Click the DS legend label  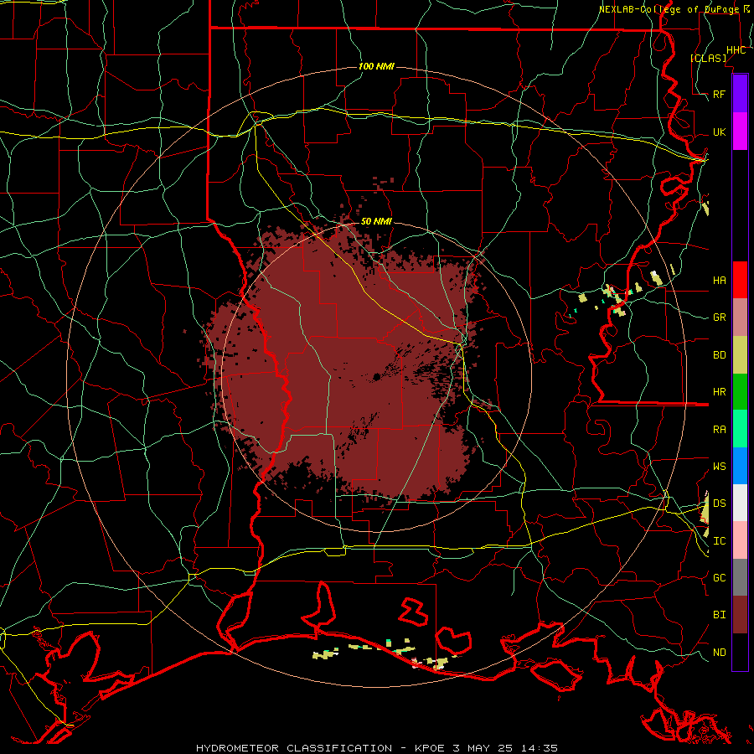[x=720, y=504]
